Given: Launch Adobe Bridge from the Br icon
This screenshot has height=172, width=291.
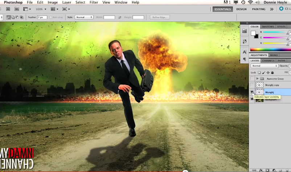Looking at the screenshot, I should pos(8,9).
